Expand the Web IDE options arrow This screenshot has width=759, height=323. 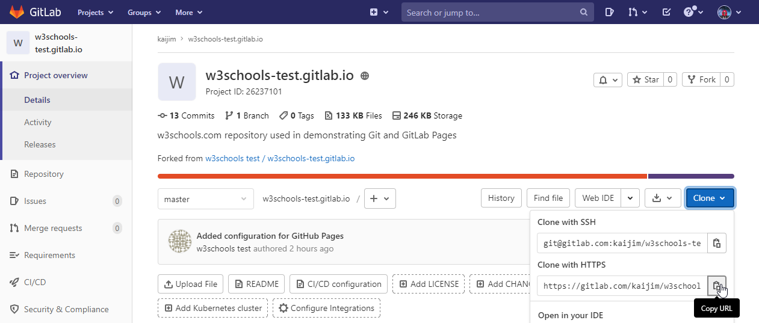[630, 198]
